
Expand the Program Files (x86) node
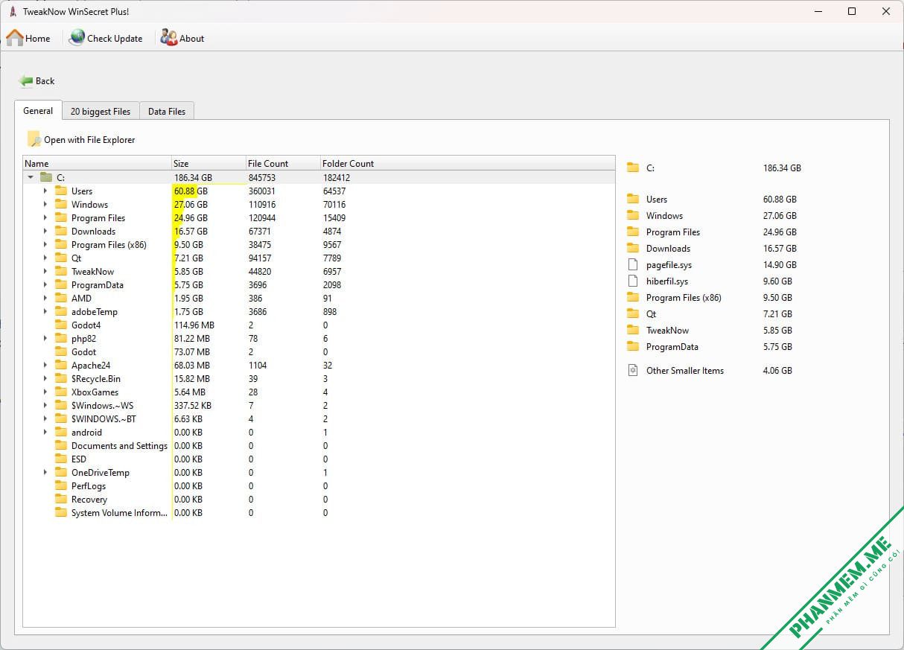pos(45,244)
